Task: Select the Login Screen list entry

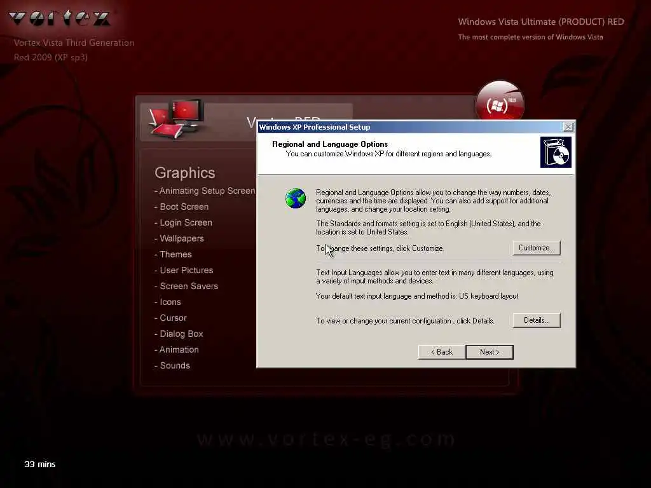Action: point(183,222)
